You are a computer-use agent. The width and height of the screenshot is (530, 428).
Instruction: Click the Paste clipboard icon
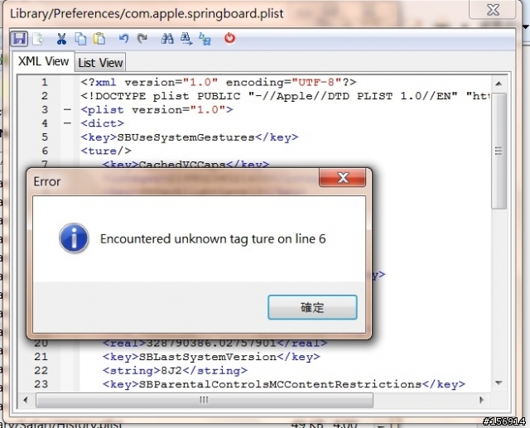point(99,39)
